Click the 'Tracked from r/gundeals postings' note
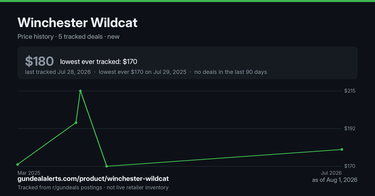This screenshot has height=196, width=375. click(60, 187)
